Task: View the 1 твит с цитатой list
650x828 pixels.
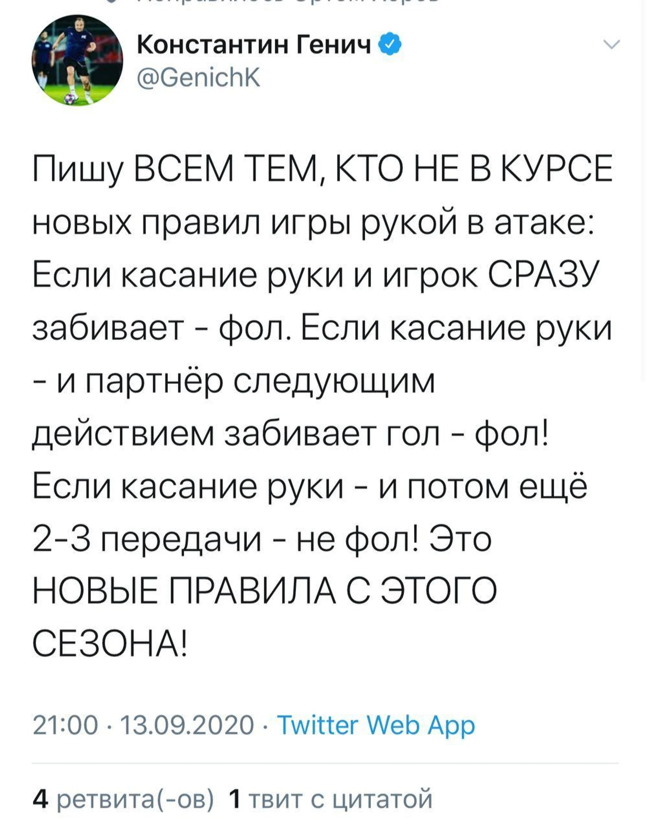Action: click(x=330, y=799)
